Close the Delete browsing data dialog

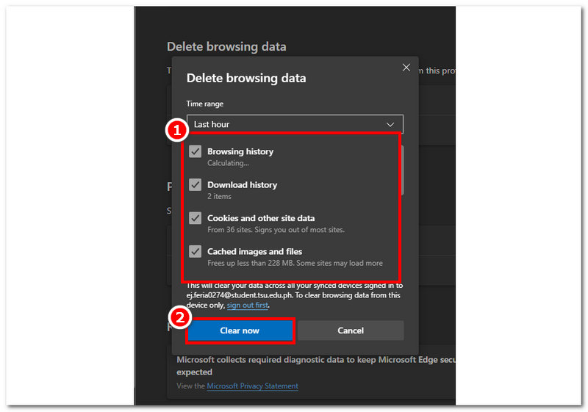coord(406,68)
